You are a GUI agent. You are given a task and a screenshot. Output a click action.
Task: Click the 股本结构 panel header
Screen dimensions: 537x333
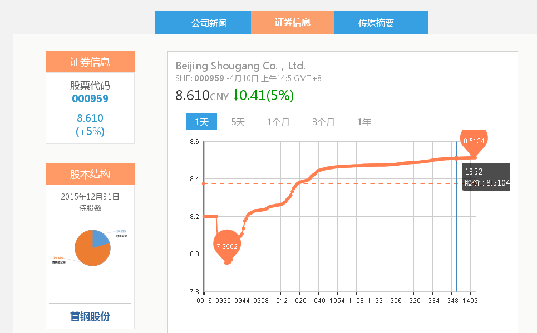[x=90, y=174]
